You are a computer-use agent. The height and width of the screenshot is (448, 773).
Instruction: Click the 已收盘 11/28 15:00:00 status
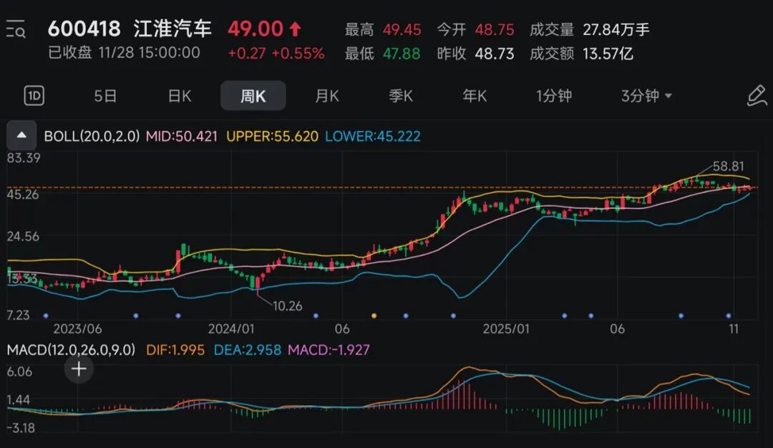click(x=124, y=53)
